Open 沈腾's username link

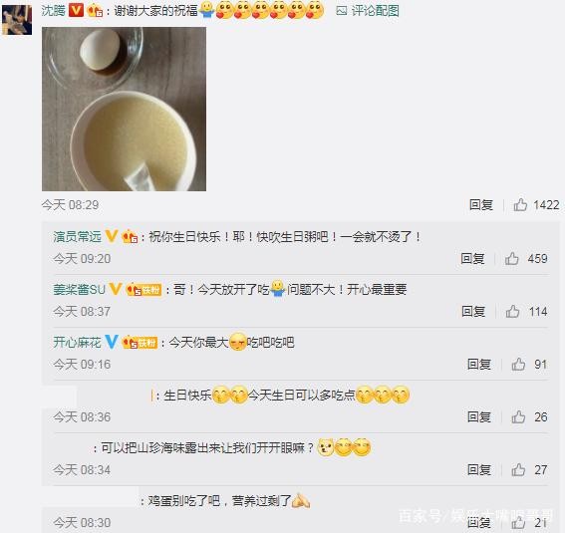point(53,10)
